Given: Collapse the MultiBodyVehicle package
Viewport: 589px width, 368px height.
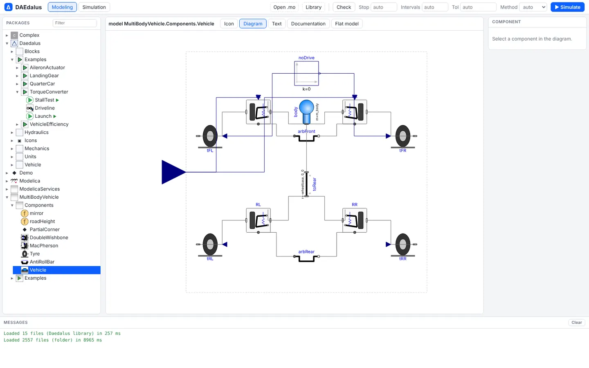Looking at the screenshot, I should click(x=7, y=197).
